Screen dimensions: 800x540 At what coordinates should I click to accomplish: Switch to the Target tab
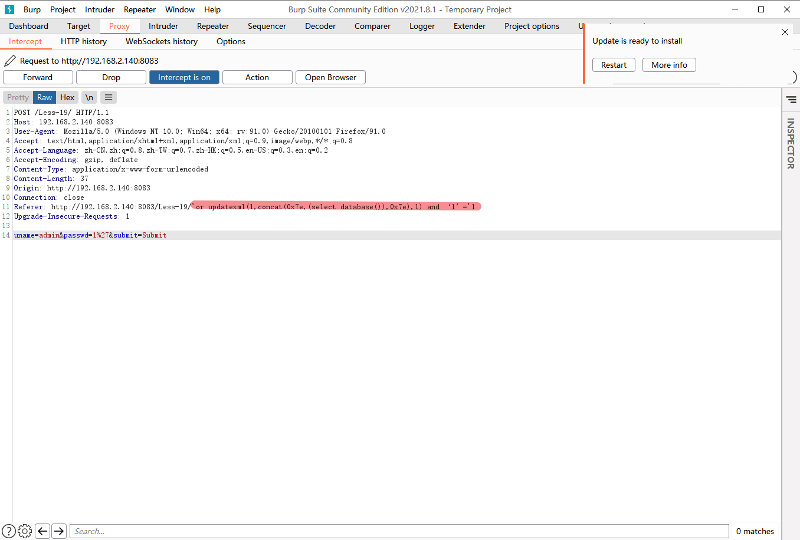tap(78, 26)
